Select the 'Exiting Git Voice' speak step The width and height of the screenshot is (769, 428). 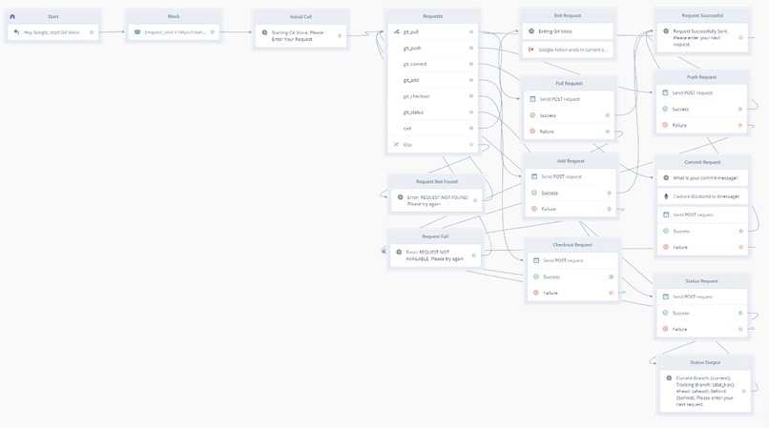[568, 31]
